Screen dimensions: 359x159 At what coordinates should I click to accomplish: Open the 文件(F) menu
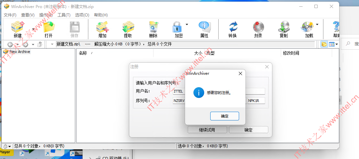click(x=10, y=15)
